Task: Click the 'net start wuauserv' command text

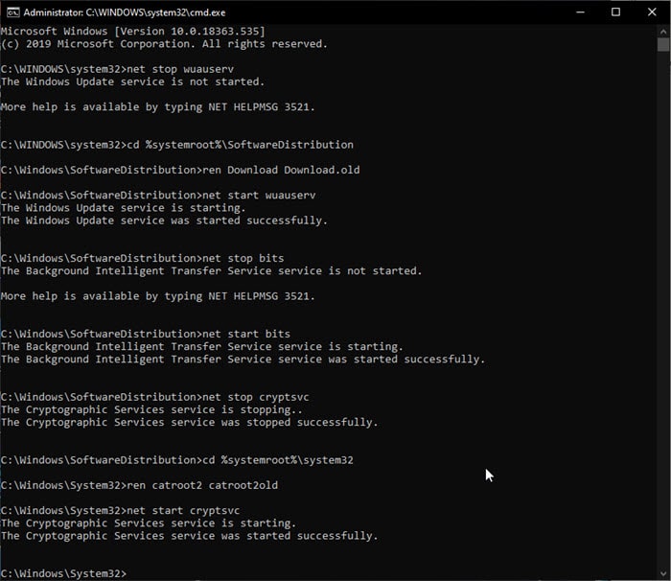Action: click(259, 196)
